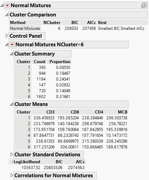Open the Normal Mixtures red triangle menu
The height and width of the screenshot is (180, 149).
(x=8, y=5)
